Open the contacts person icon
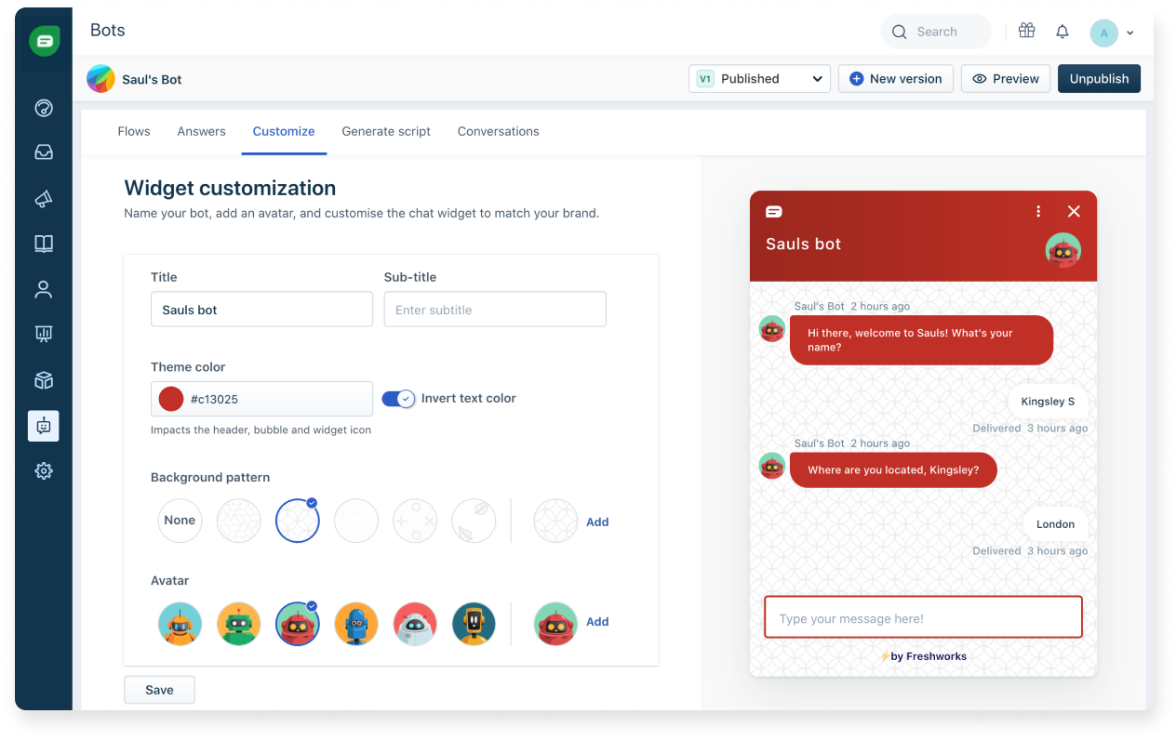 (44, 289)
